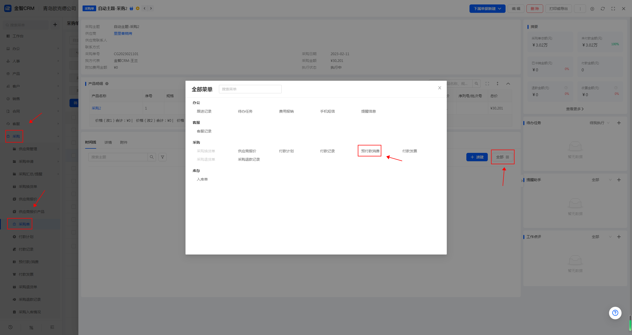Click the 速建 button

(477, 157)
